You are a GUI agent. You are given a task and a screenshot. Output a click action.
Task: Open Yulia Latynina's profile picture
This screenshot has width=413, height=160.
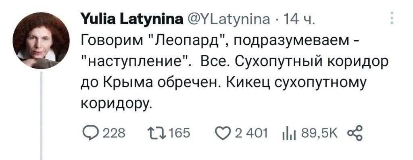pyautogui.click(x=41, y=41)
